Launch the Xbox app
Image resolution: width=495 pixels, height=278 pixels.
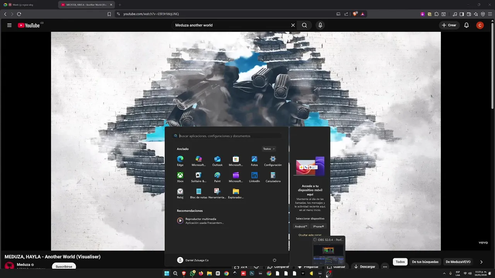(x=180, y=177)
